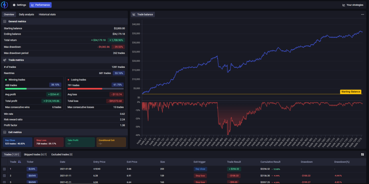Click the Day close exit trigger badge
Viewport: 369px width, 184px height.
pos(201,169)
